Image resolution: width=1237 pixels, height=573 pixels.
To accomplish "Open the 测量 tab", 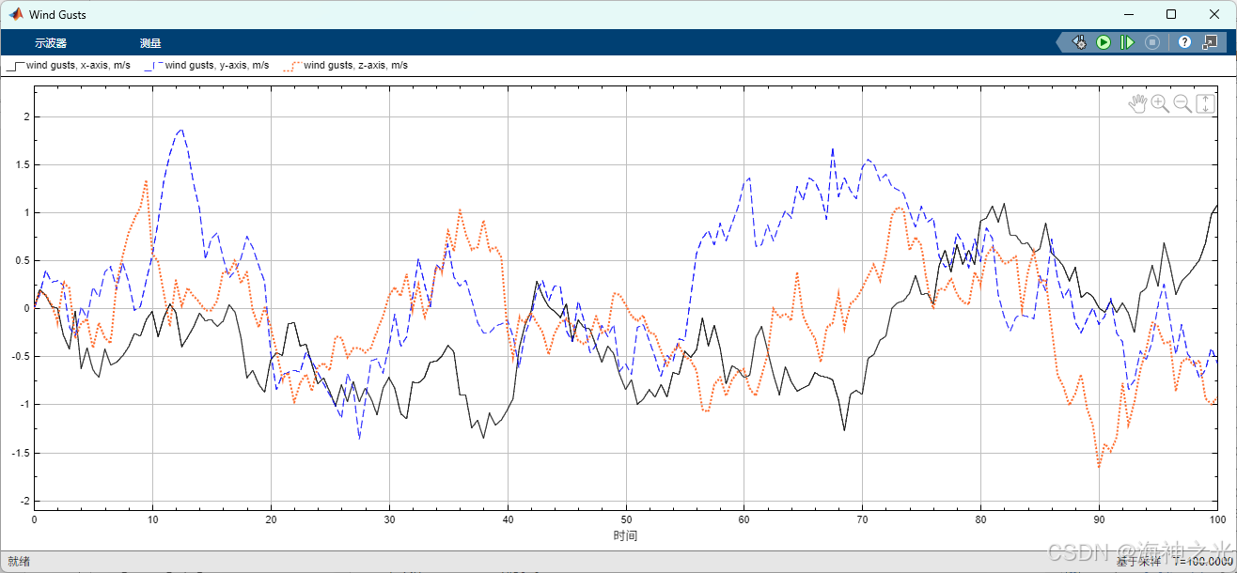I will (x=150, y=43).
